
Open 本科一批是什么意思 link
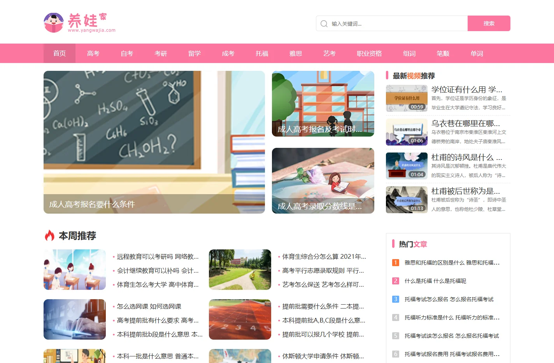(x=158, y=356)
